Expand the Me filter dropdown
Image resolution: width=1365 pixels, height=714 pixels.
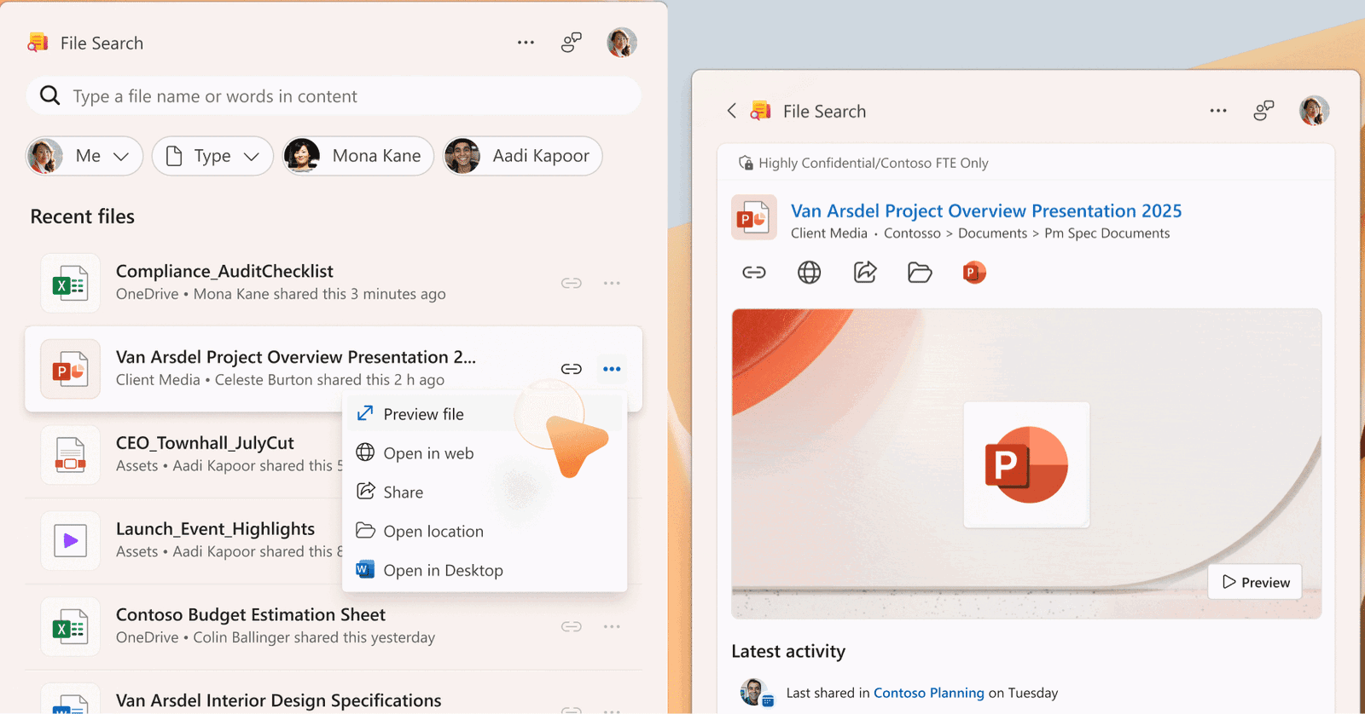pyautogui.click(x=85, y=156)
